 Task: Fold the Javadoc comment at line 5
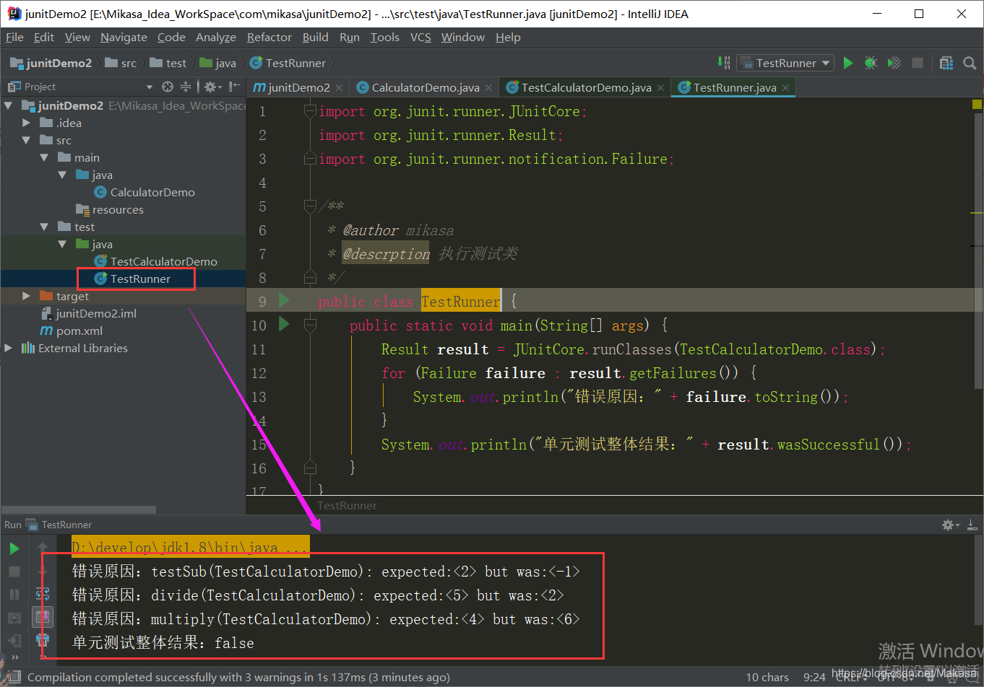point(310,206)
